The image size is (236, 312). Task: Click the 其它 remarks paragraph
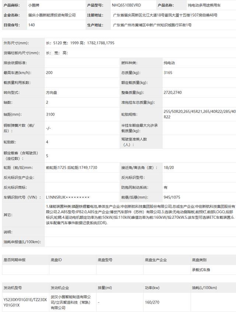point(140,215)
